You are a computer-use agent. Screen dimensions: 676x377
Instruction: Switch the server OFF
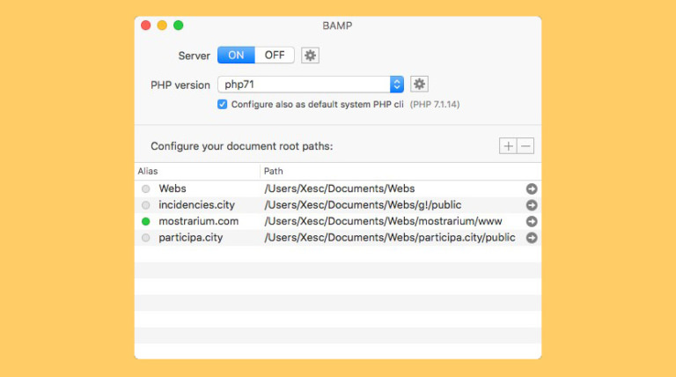coord(275,55)
